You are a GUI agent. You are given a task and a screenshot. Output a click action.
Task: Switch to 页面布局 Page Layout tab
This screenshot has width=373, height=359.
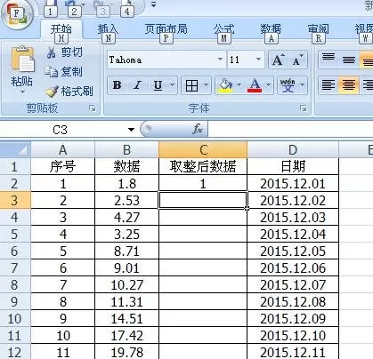(x=166, y=29)
